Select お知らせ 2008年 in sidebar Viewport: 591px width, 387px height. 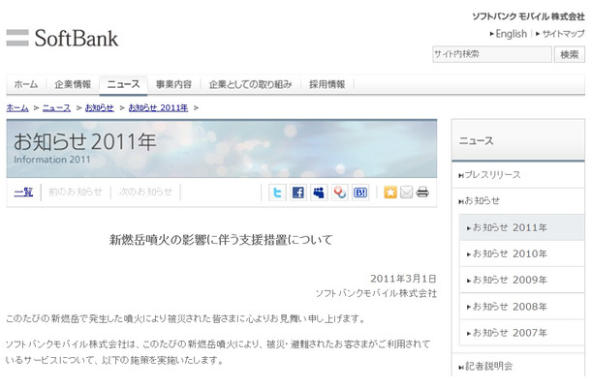(x=521, y=307)
